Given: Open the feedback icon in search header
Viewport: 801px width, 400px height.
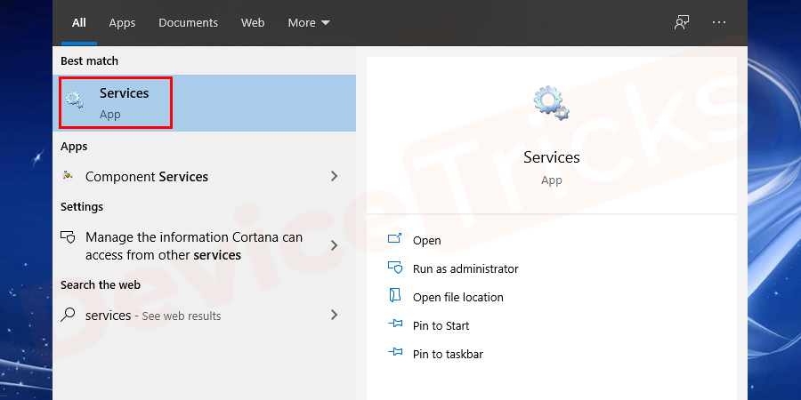Looking at the screenshot, I should click(682, 23).
